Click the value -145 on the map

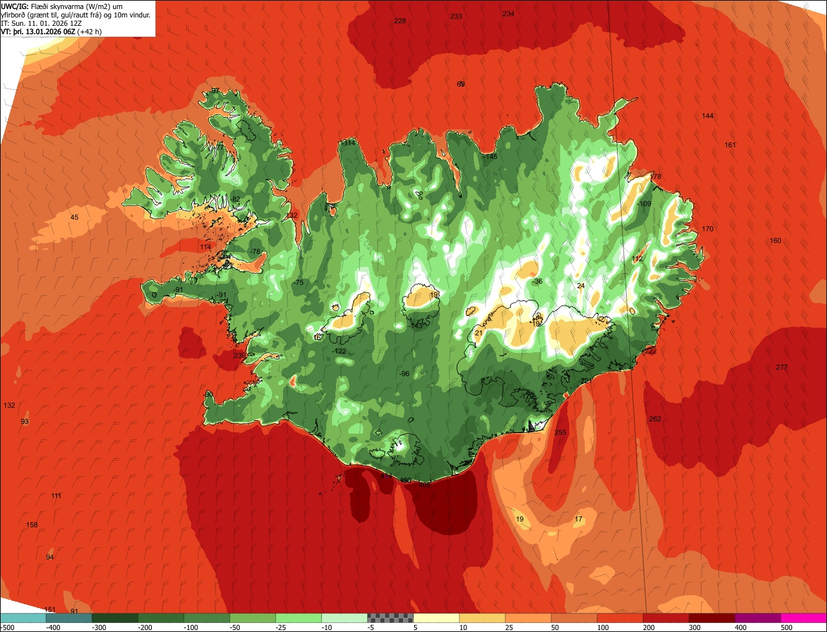point(490,156)
